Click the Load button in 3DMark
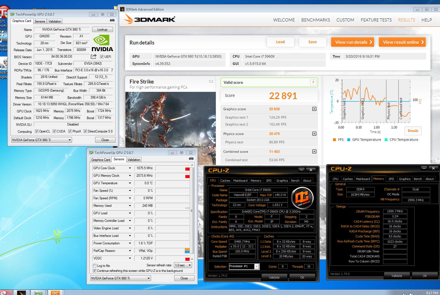Image resolution: width=440 pixels, height=295 pixels. coord(280,42)
